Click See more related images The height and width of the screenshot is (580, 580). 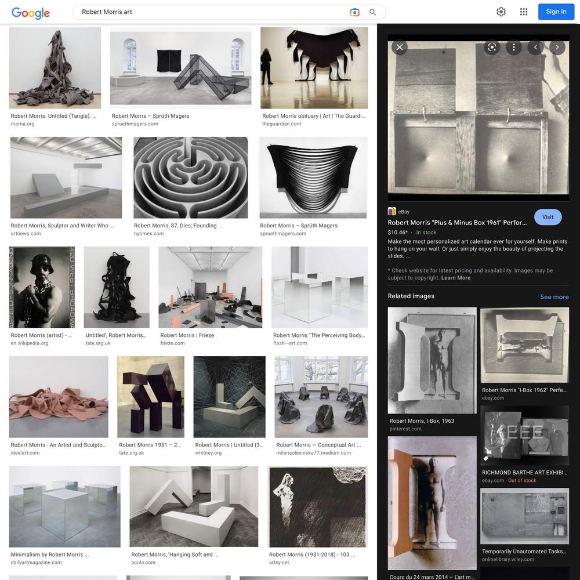point(554,296)
